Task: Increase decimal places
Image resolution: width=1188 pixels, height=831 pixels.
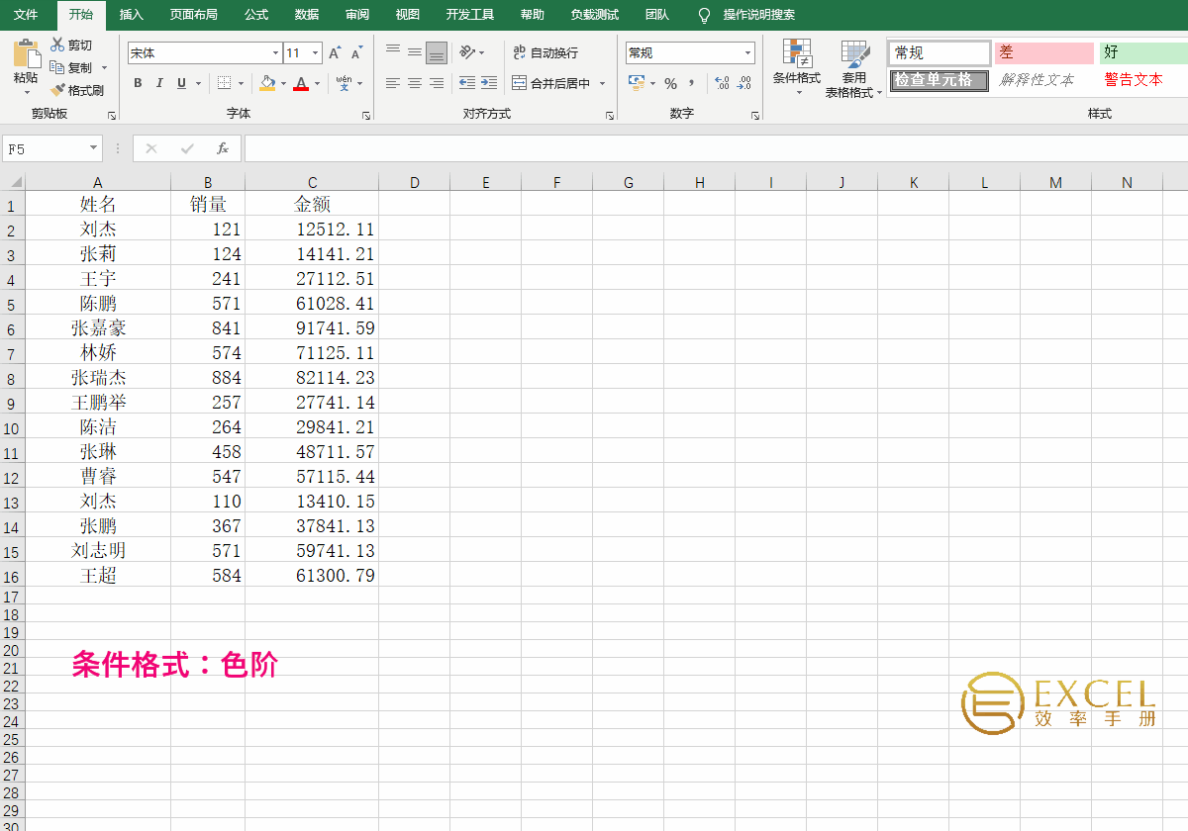Action: (722, 83)
